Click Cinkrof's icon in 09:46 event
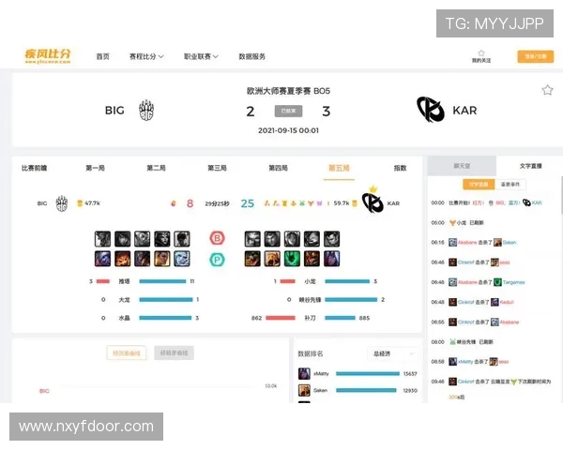This screenshot has width=563, height=450. point(453,382)
